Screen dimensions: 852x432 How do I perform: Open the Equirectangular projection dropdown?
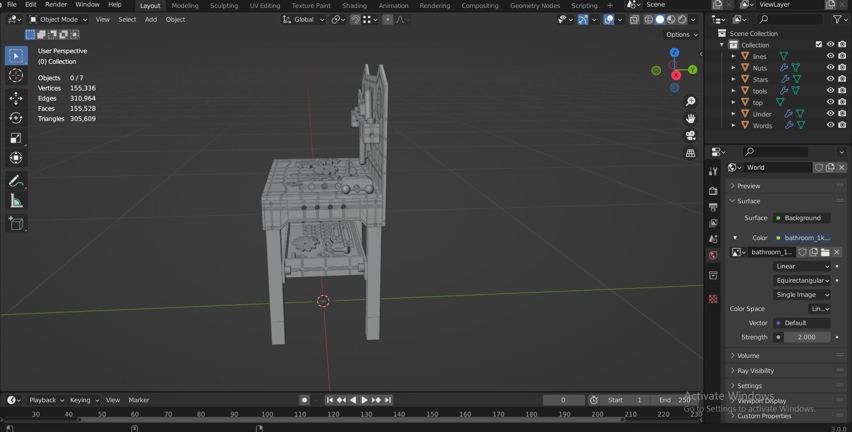point(801,280)
